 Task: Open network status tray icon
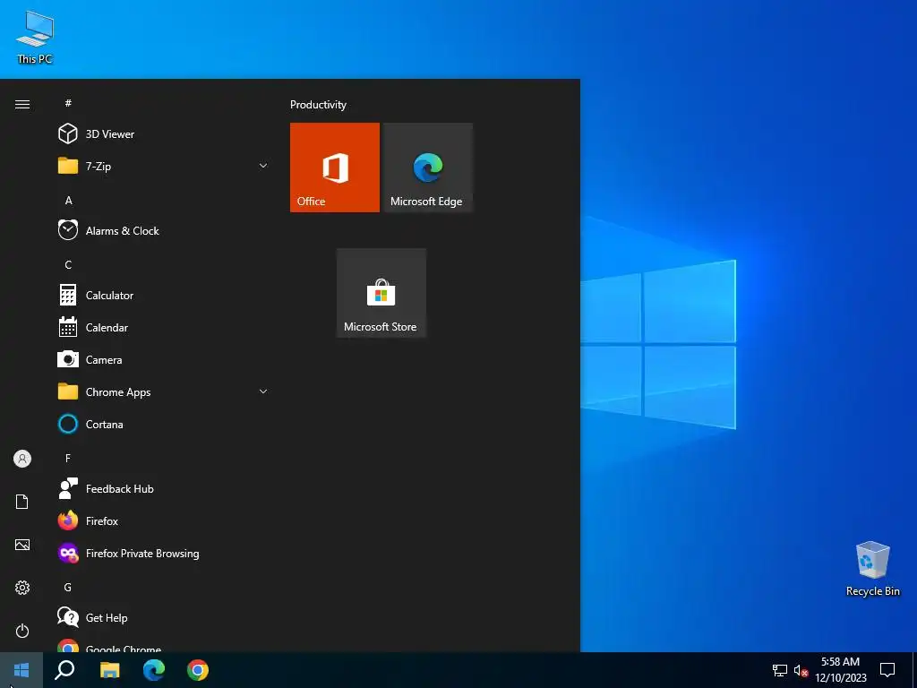click(x=780, y=670)
